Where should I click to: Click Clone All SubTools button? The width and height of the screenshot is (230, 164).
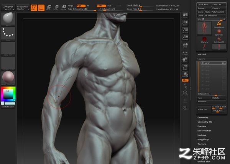(x=211, y=16)
